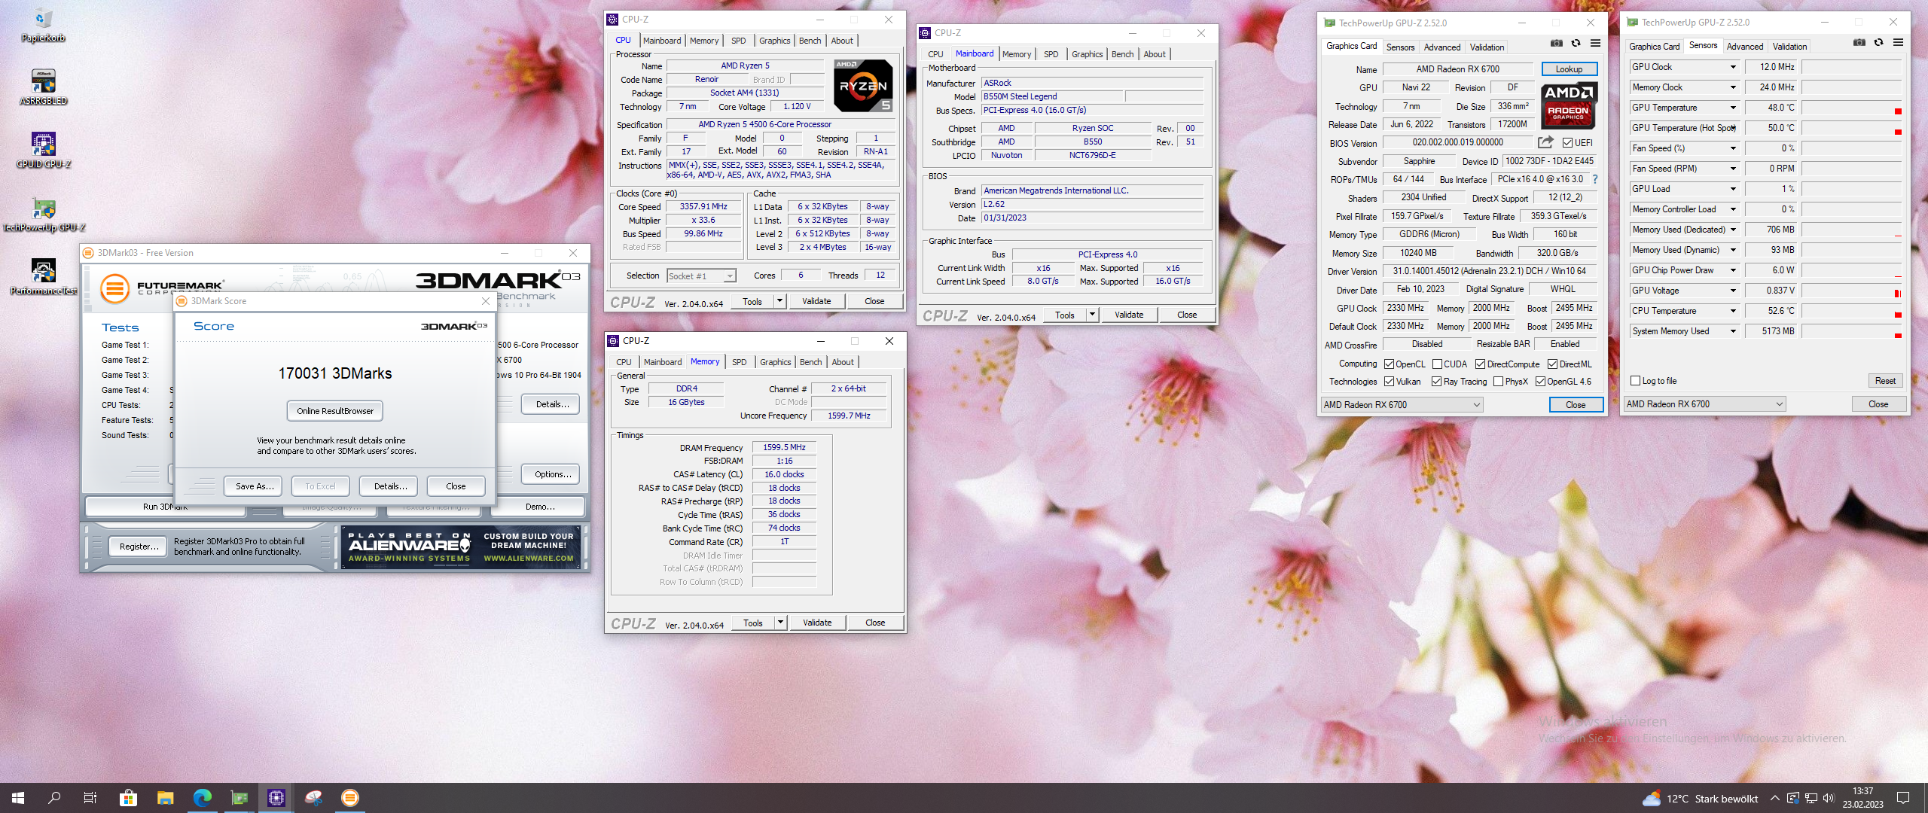
Task: Open the SPD tab in the Mainboard CPU-Z window
Action: (x=1051, y=54)
